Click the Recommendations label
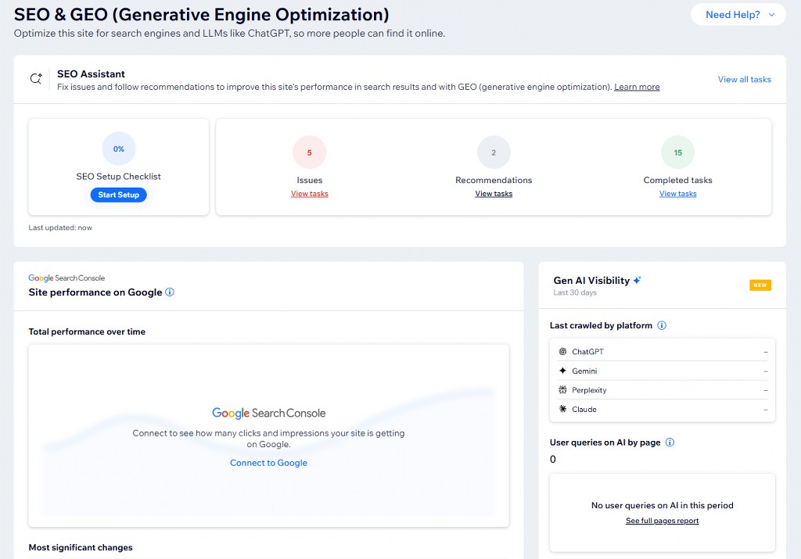Screen dimensions: 801x559 pos(494,180)
